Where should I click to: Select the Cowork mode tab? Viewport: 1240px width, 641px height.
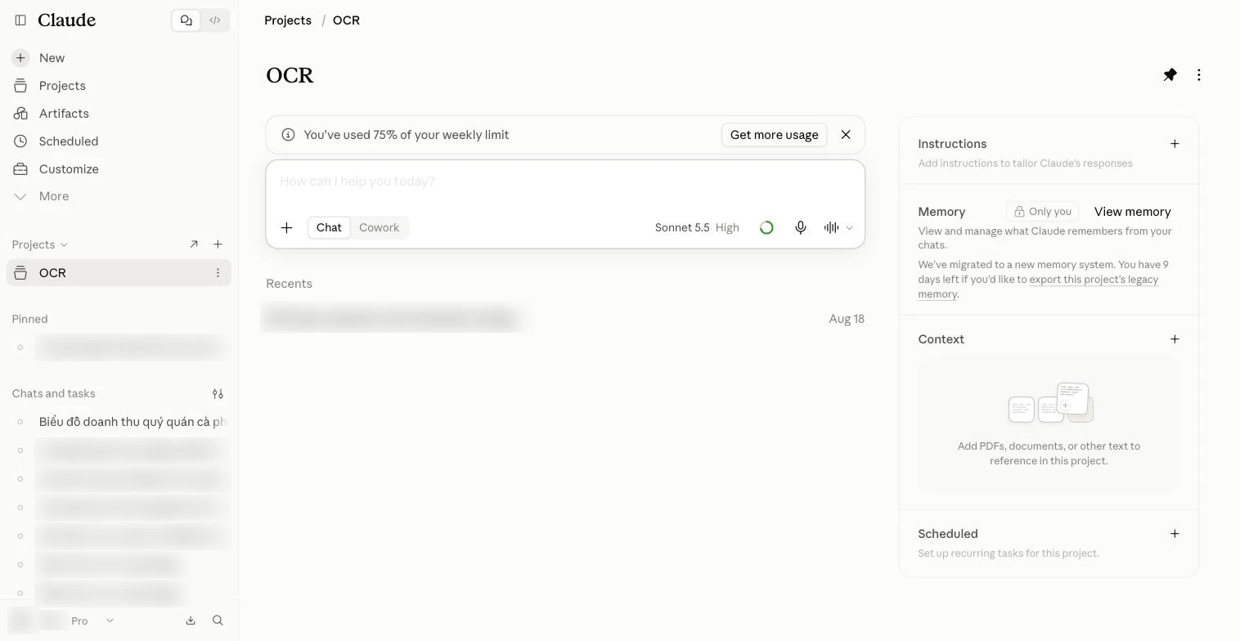pos(379,228)
